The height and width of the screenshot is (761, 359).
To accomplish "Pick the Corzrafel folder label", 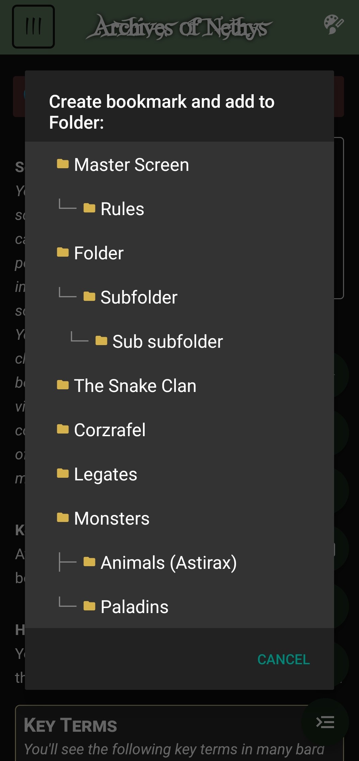I will coord(110,430).
